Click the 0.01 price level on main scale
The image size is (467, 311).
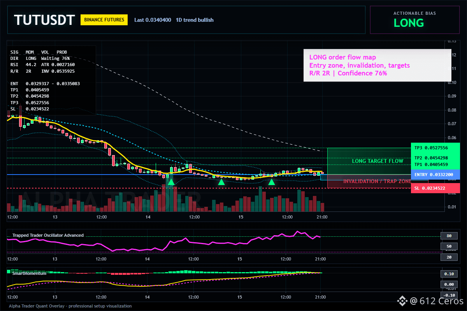[x=451, y=207]
